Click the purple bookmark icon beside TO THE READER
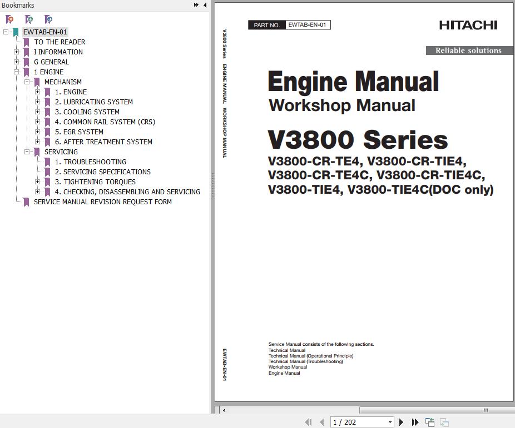Image resolution: width=515 pixels, height=428 pixels. pyautogui.click(x=26, y=42)
